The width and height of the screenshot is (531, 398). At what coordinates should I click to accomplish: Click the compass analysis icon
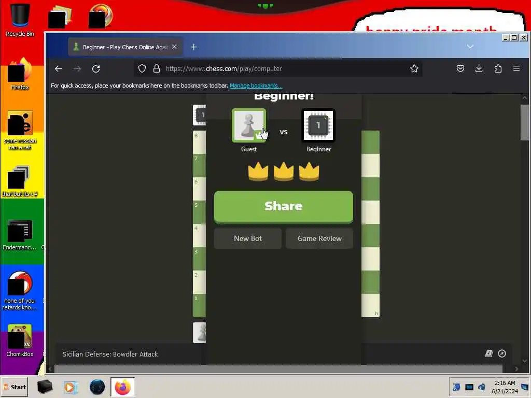coord(502,353)
